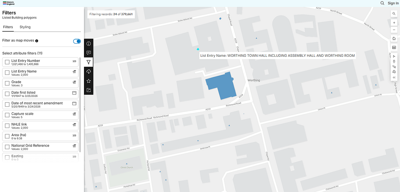400x192 pixels.
Task: Zoom out on the map
Action: 394,30
